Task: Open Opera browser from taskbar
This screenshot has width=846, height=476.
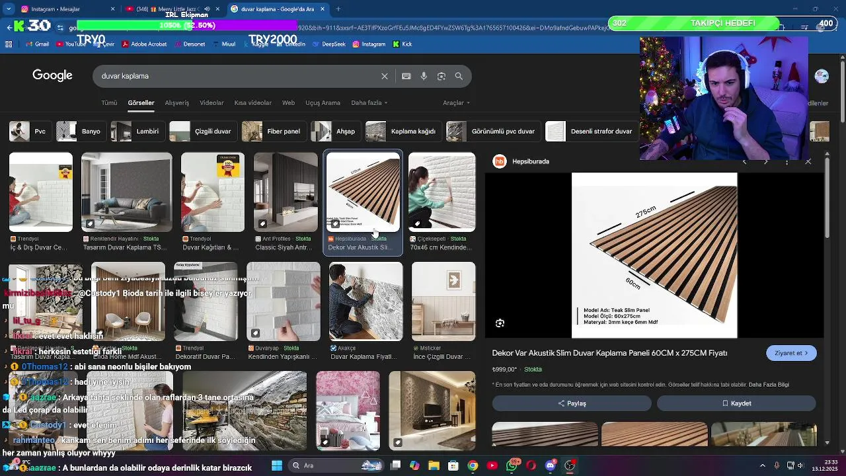Action: click(531, 465)
